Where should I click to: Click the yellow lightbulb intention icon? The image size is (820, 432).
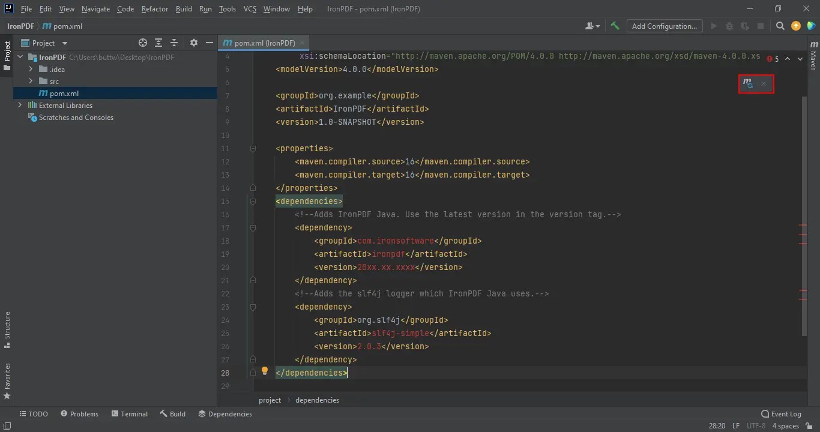pyautogui.click(x=264, y=371)
